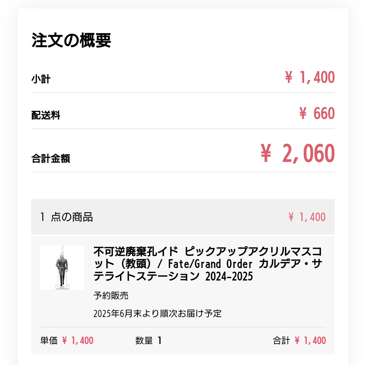This screenshot has height=365, width=365.
Task: Click the 単価 unit price label
Action: click(x=49, y=341)
